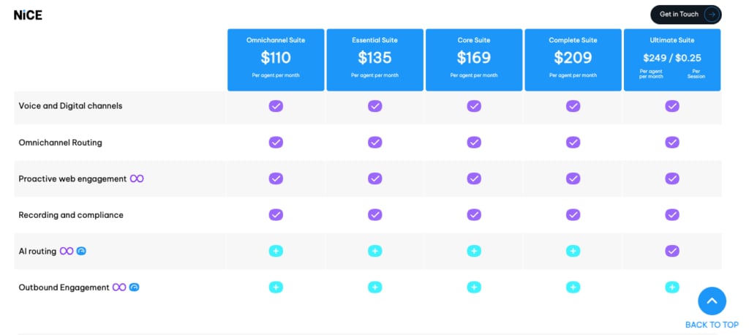This screenshot has width=749, height=335.
Task: Select the Complete Suite $209 plan header
Action: coord(573,60)
